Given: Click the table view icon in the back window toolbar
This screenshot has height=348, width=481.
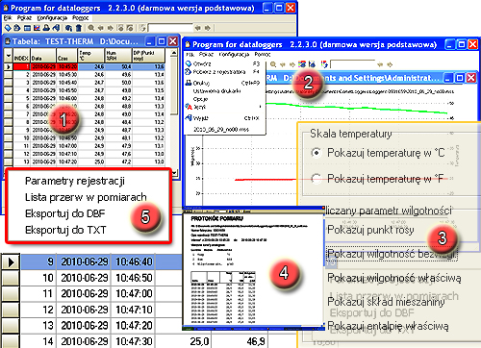Looking at the screenshot, I should [27, 28].
